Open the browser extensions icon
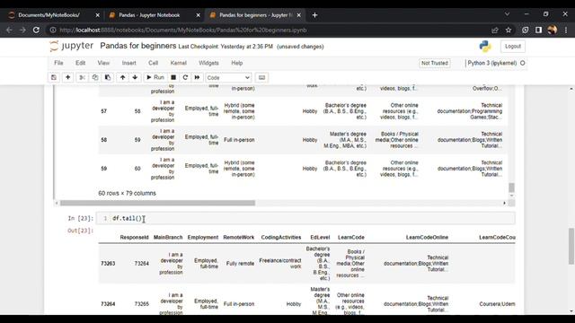 [525, 30]
